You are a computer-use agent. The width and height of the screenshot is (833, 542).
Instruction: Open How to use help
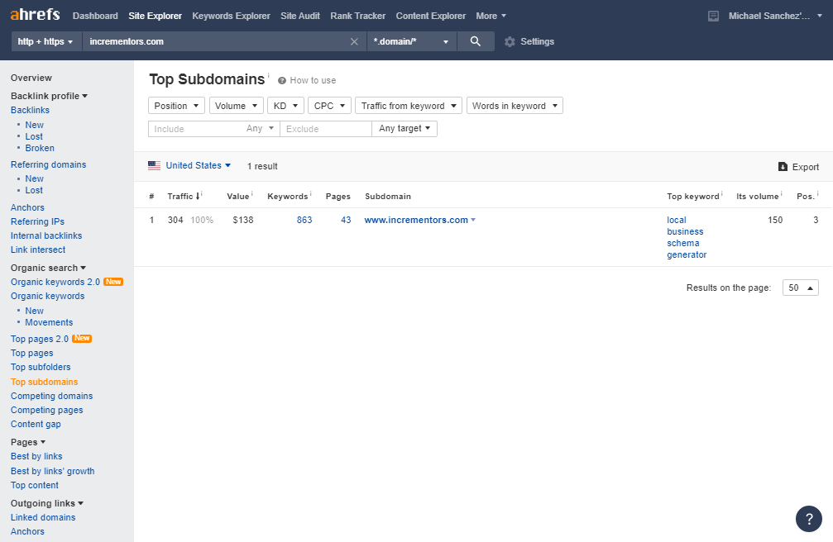tap(307, 80)
